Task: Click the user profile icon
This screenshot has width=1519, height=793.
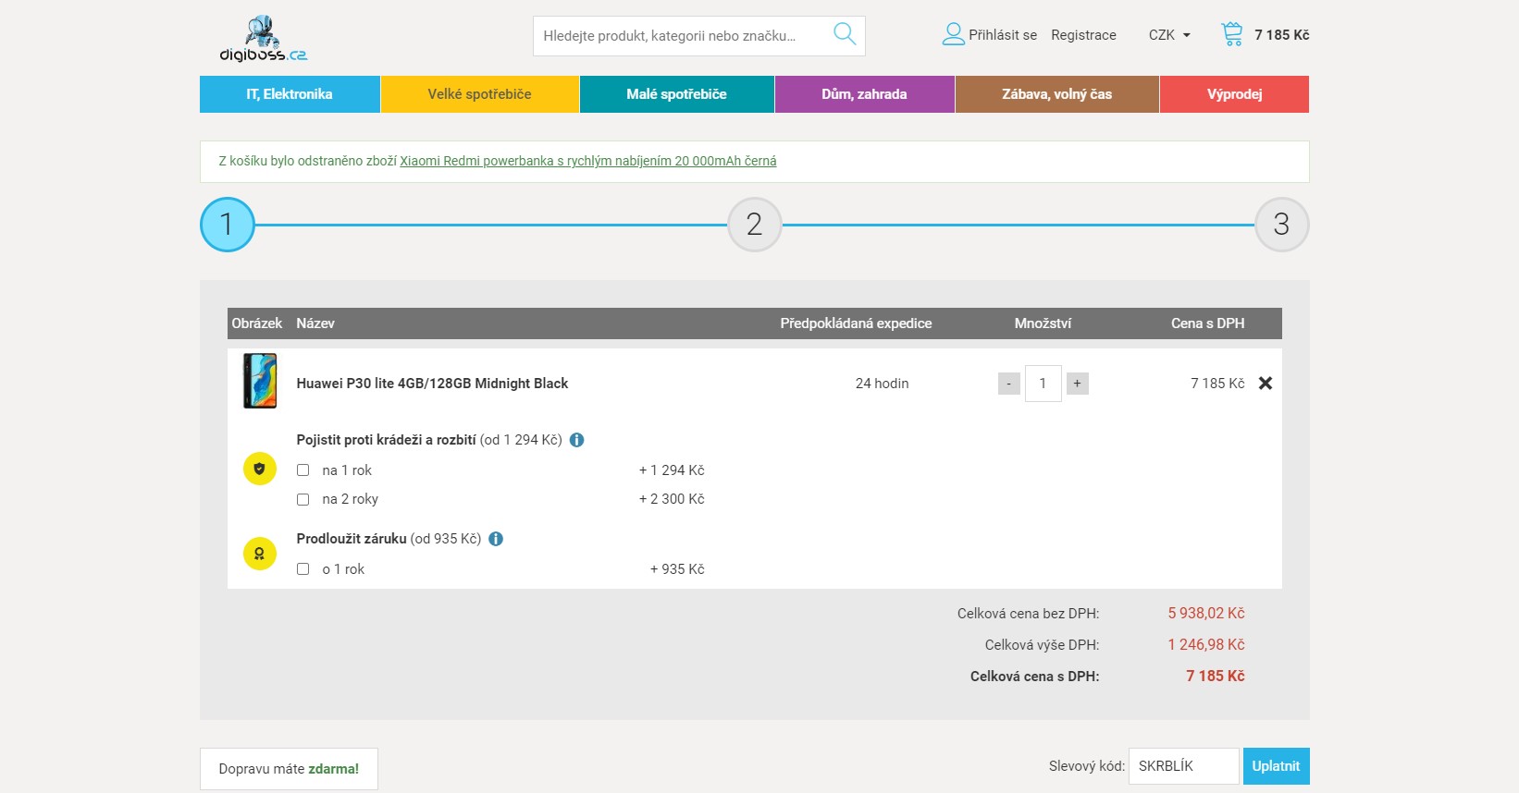Action: [x=953, y=34]
